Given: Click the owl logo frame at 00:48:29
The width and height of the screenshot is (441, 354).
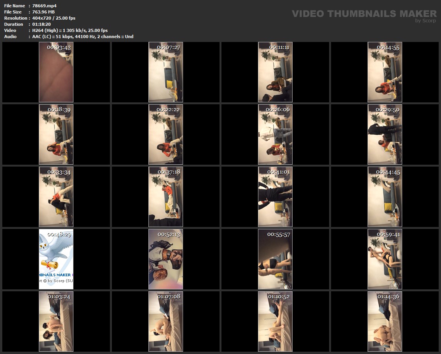Looking at the screenshot, I should coord(56,259).
